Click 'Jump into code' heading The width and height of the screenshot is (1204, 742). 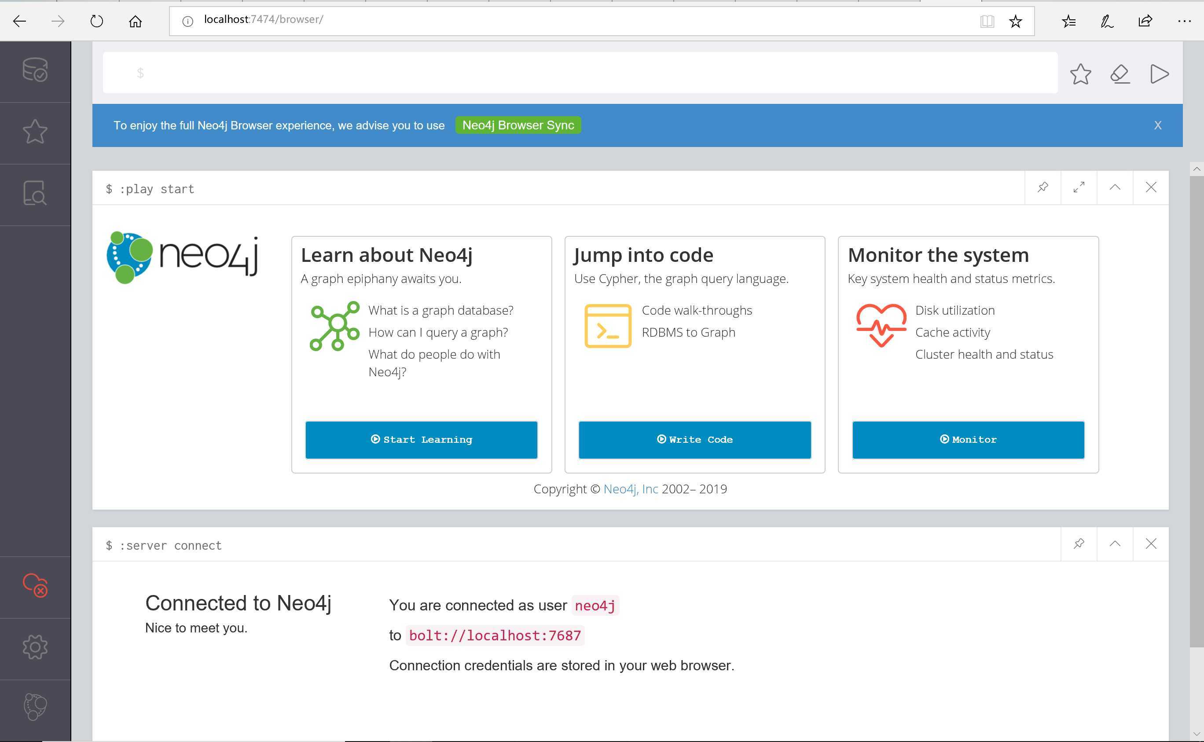coord(643,255)
